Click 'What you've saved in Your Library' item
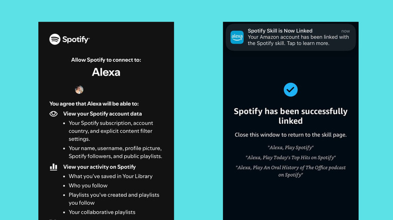This screenshot has width=393, height=220. 110,176
